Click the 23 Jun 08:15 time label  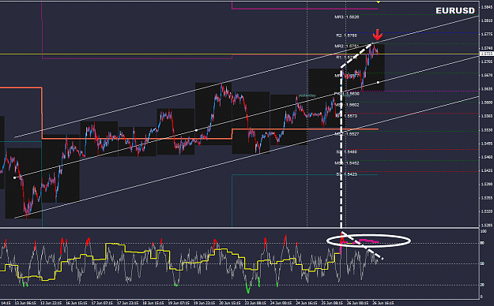[255, 303]
